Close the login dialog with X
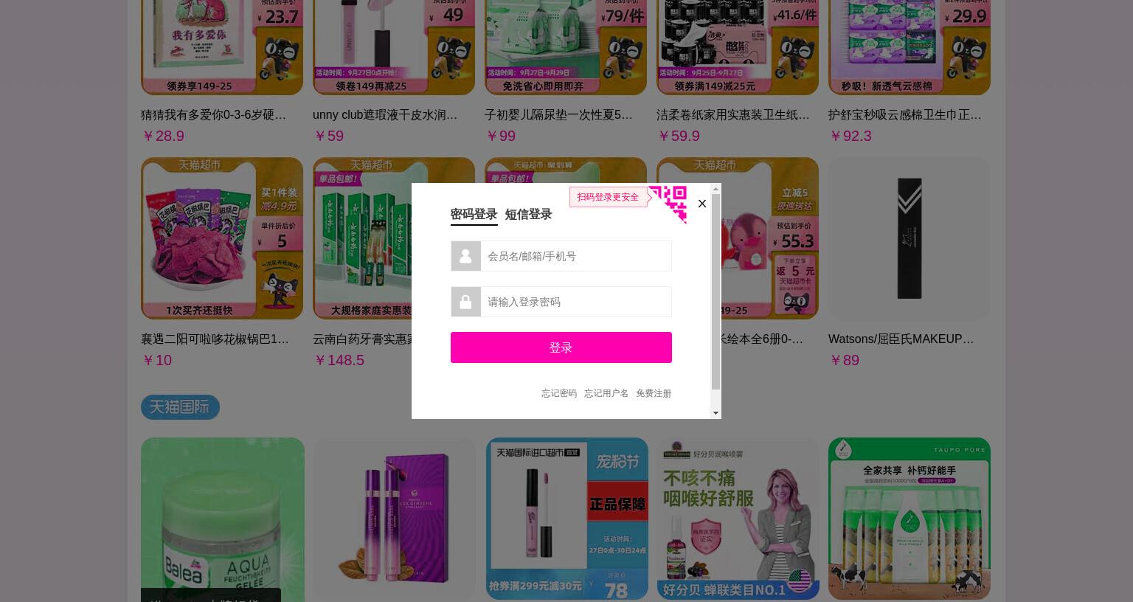Viewport: 1133px width, 602px height. pyautogui.click(x=702, y=204)
